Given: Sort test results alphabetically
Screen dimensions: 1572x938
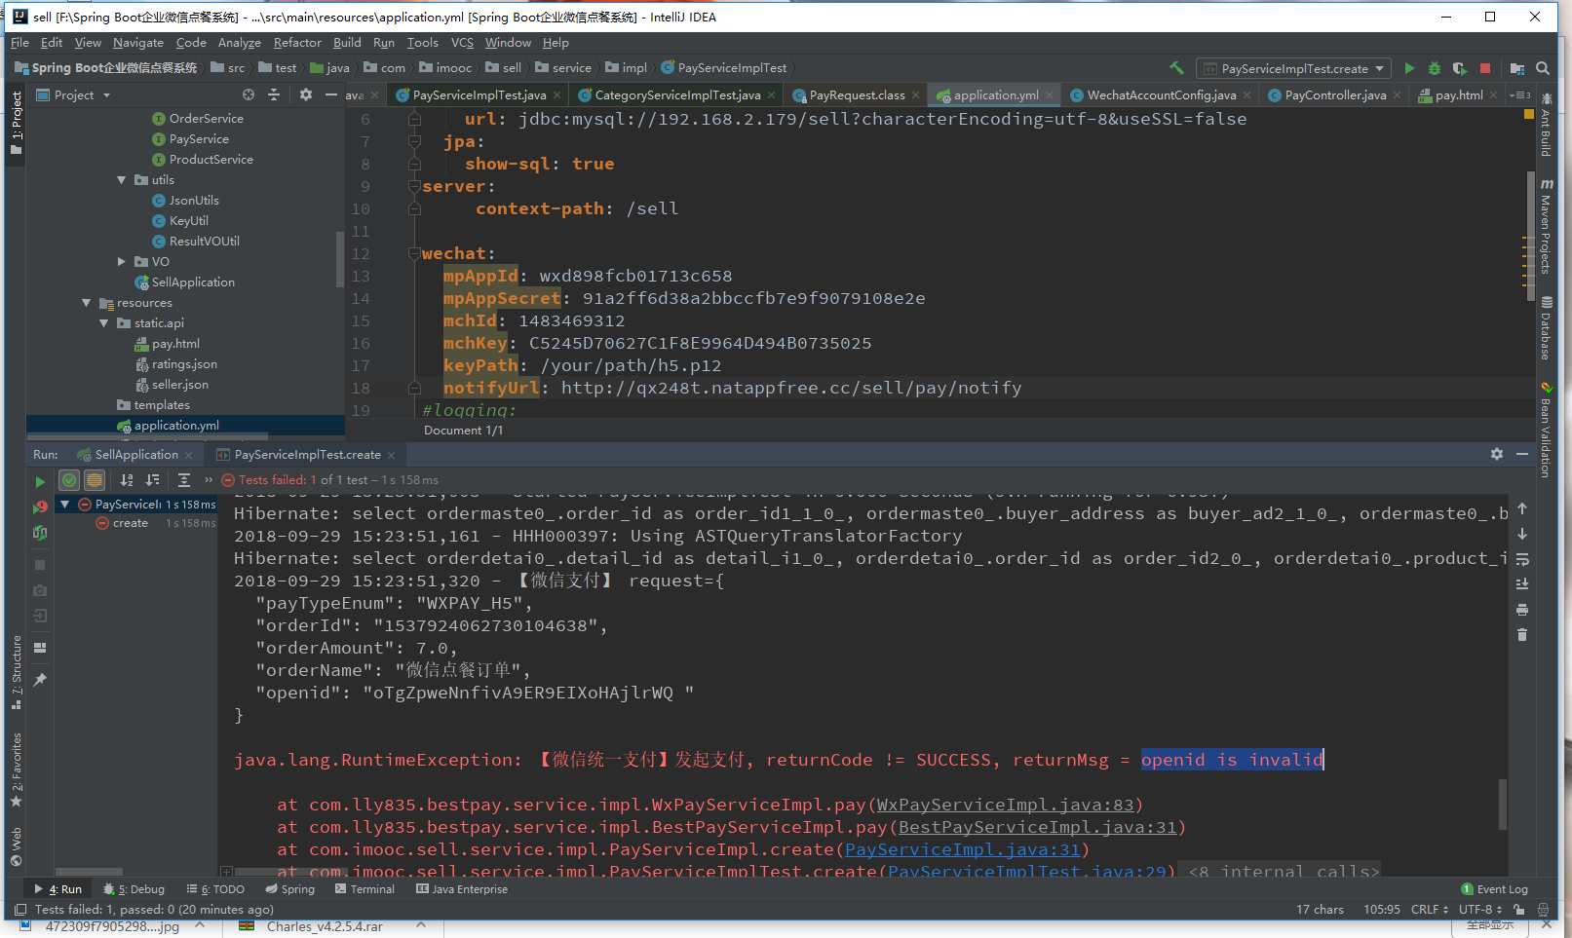Looking at the screenshot, I should click(x=127, y=480).
